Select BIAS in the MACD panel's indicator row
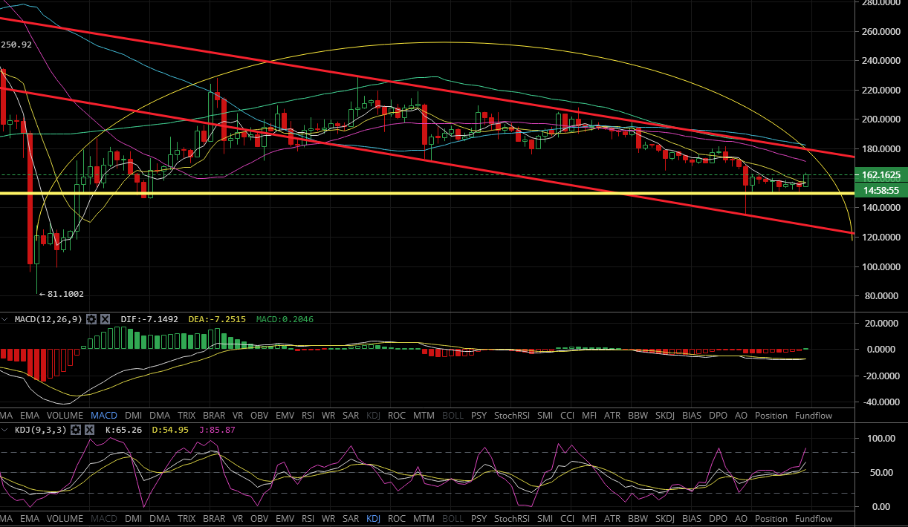The width and height of the screenshot is (908, 527). point(691,416)
